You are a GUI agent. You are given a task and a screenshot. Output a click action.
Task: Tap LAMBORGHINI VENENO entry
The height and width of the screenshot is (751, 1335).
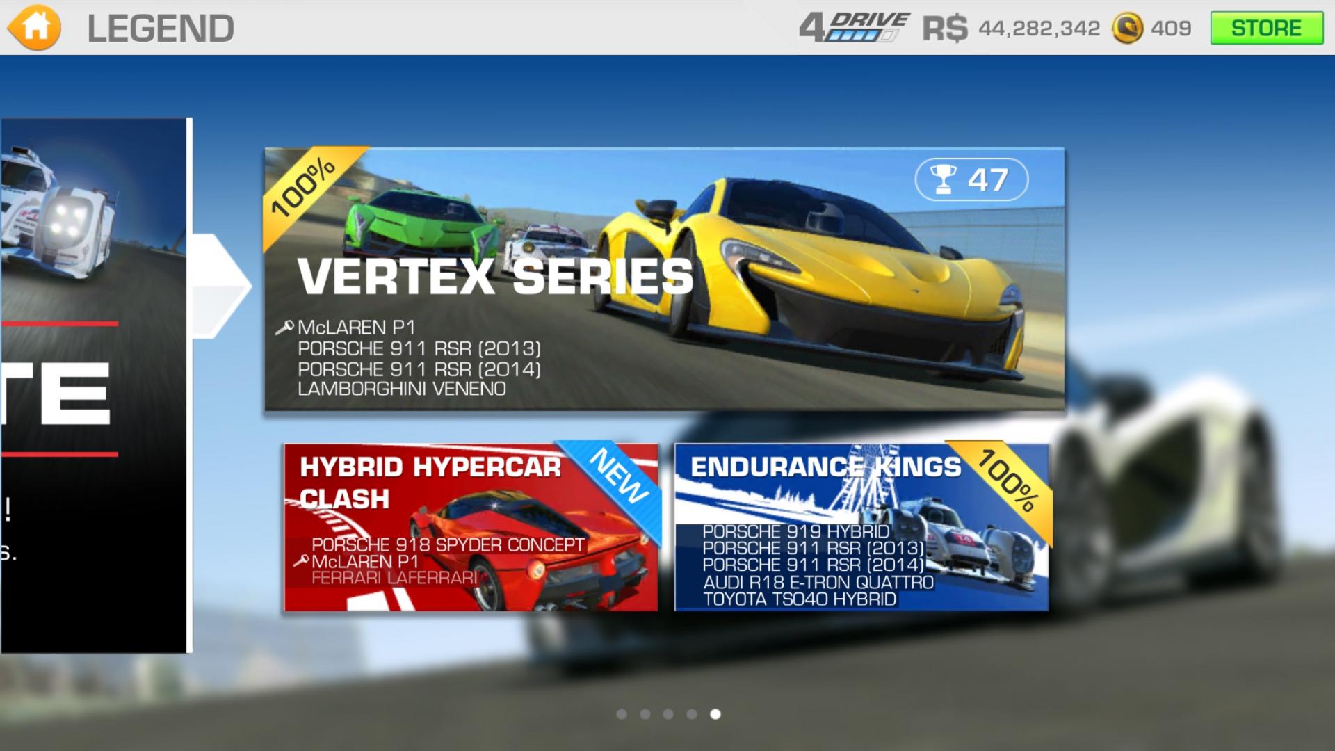402,389
